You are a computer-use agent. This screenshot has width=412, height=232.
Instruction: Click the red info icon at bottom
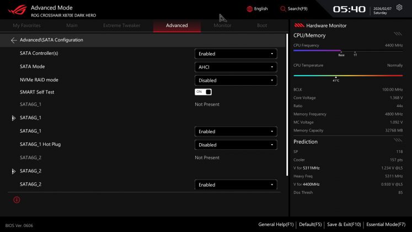pyautogui.click(x=17, y=199)
